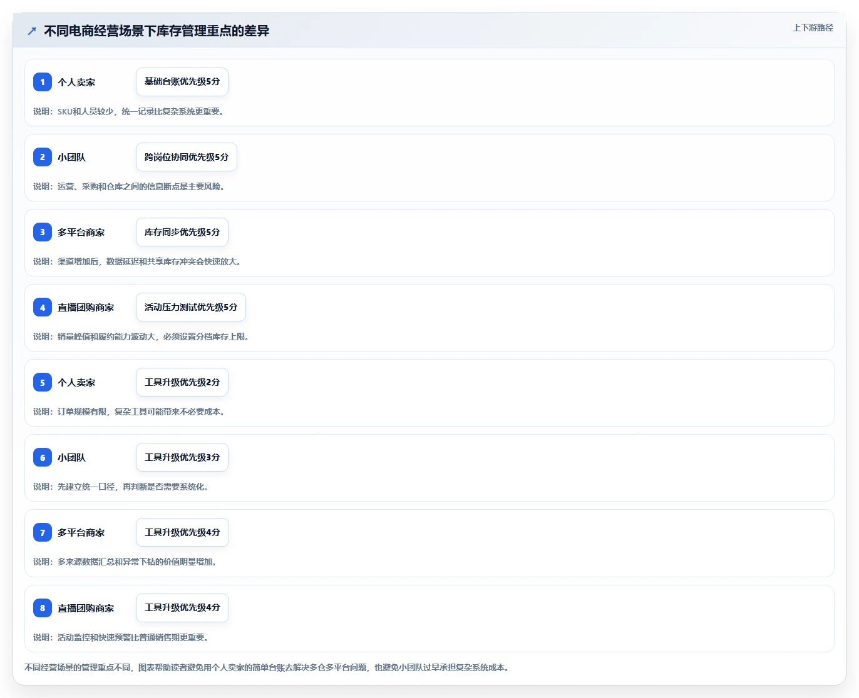The image size is (859, 698).
Task: Click the footer summary 不同经营场景的管理重点不同
Action: [268, 667]
